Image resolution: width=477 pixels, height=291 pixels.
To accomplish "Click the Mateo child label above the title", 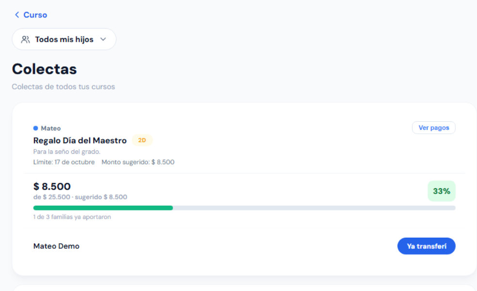I will (51, 128).
